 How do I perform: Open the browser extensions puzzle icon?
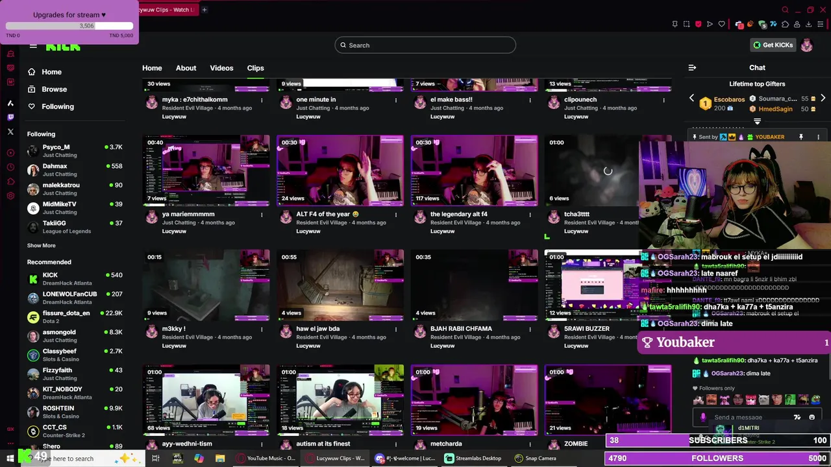[x=785, y=25]
